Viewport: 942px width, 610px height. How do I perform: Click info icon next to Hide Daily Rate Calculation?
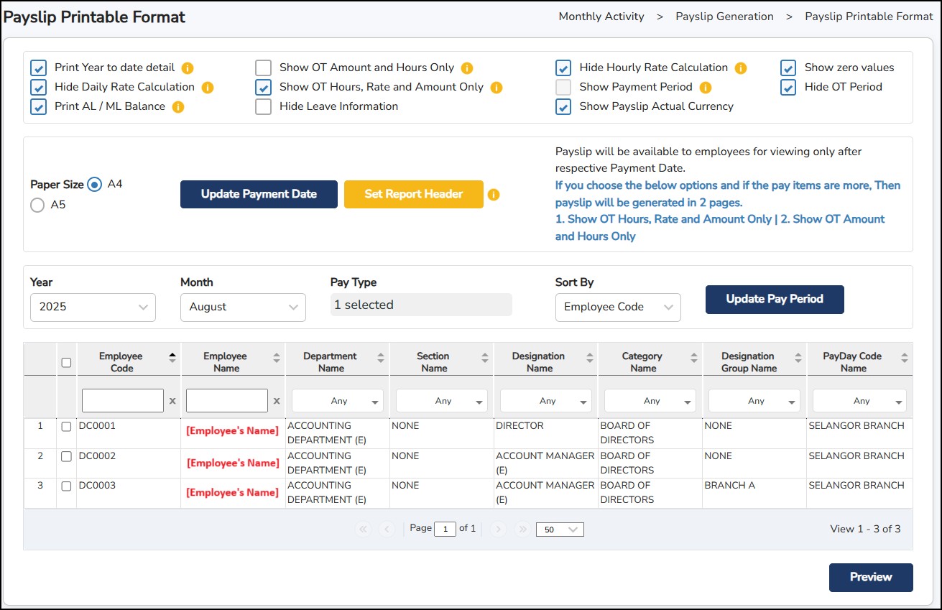[x=208, y=88]
